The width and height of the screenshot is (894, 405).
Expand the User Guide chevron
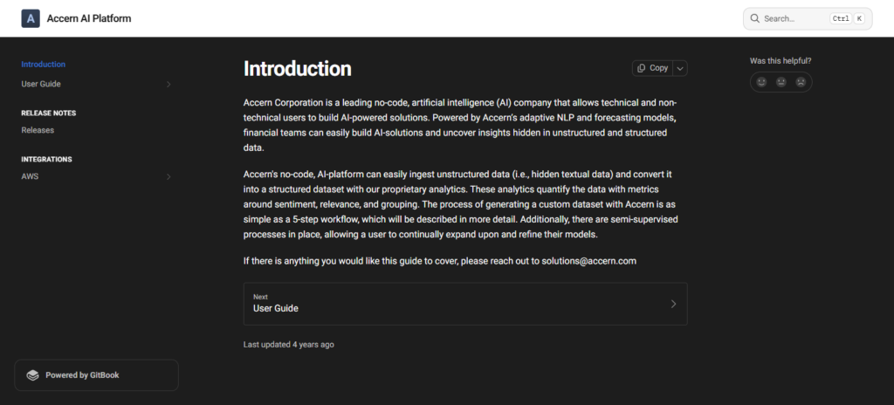coord(168,85)
